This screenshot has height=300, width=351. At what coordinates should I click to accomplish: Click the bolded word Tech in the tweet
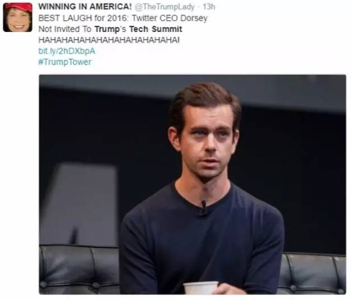point(139,29)
